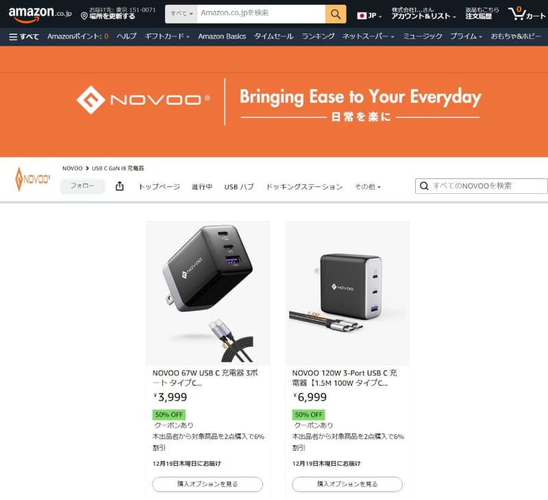Expand the その他 store menu

pos(367,186)
